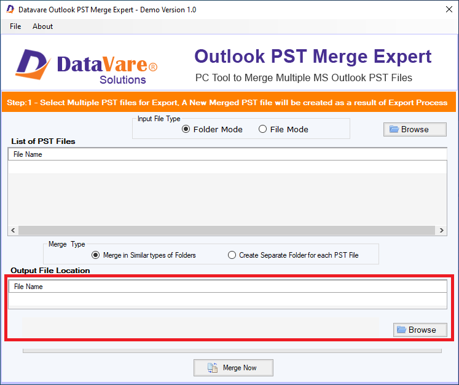The height and width of the screenshot is (385, 459).
Task: Select Folder Mode input type
Action: coord(212,129)
